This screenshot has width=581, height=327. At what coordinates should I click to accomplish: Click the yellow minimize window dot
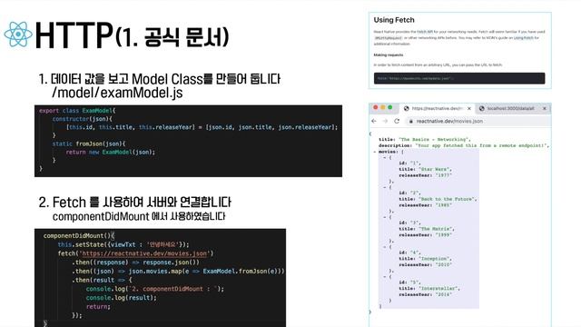coord(383,107)
